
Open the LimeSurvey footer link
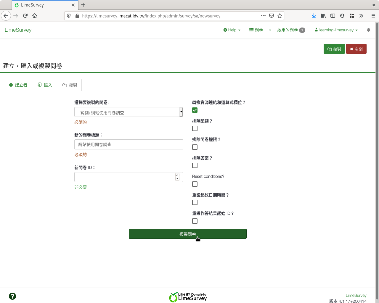tap(356, 295)
